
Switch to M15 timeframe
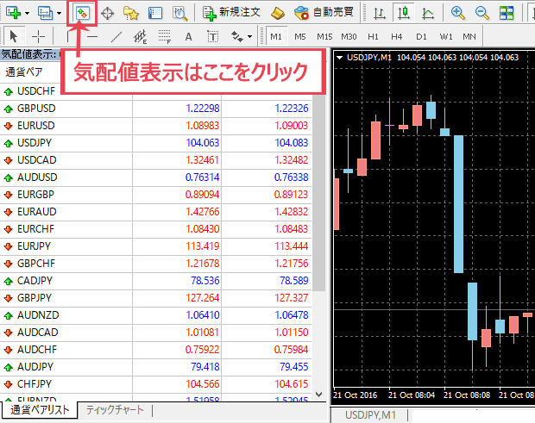324,36
